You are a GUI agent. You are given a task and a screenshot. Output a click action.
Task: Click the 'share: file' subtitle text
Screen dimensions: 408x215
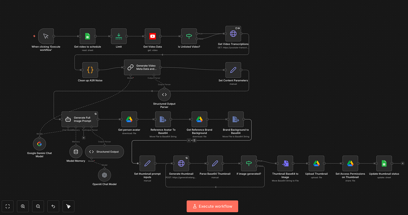(350, 181)
